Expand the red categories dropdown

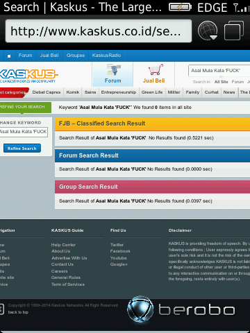pyautogui.click(x=14, y=92)
